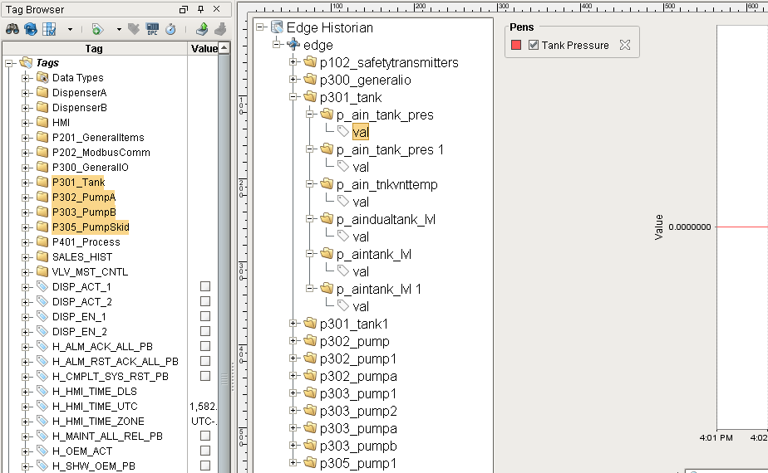
Task: Toggle H_MAINT_ALL_REL_PB value checkbox
Action: tap(205, 436)
